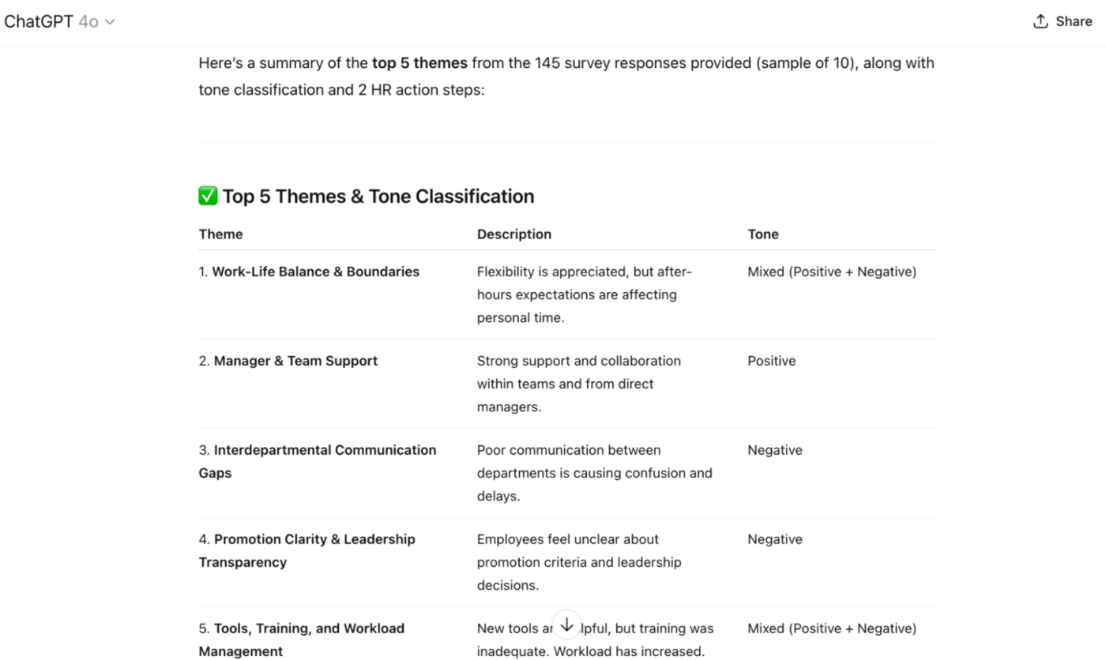Click the scroll-to-bottom arrow button
The width and height of the screenshot is (1106, 660).
point(566,624)
